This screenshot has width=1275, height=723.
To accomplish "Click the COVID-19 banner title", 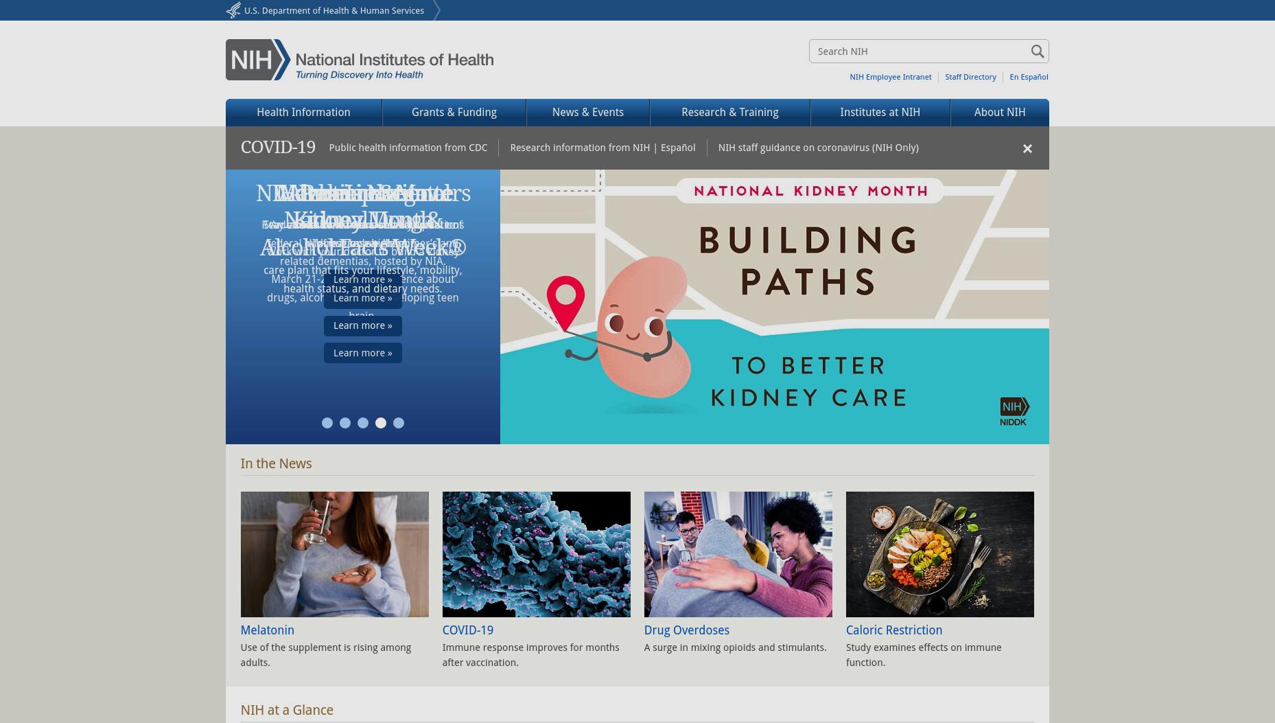I will tap(278, 148).
